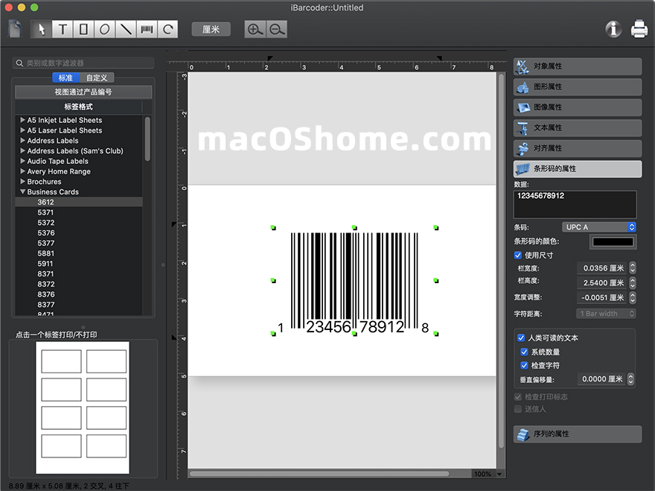The height and width of the screenshot is (491, 655).
Task: Select the Text tool
Action: tap(63, 29)
